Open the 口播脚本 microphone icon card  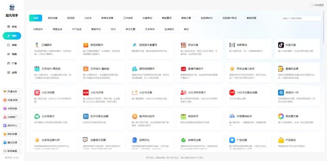click(x=37, y=45)
